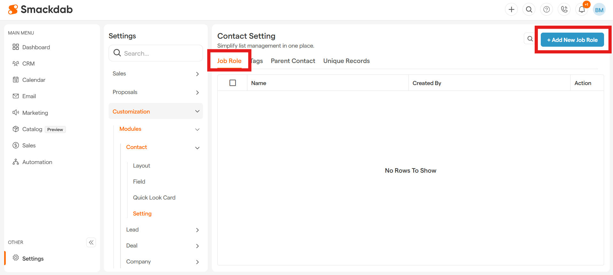Expand the Sales settings section
The image size is (613, 275).
[x=156, y=74]
